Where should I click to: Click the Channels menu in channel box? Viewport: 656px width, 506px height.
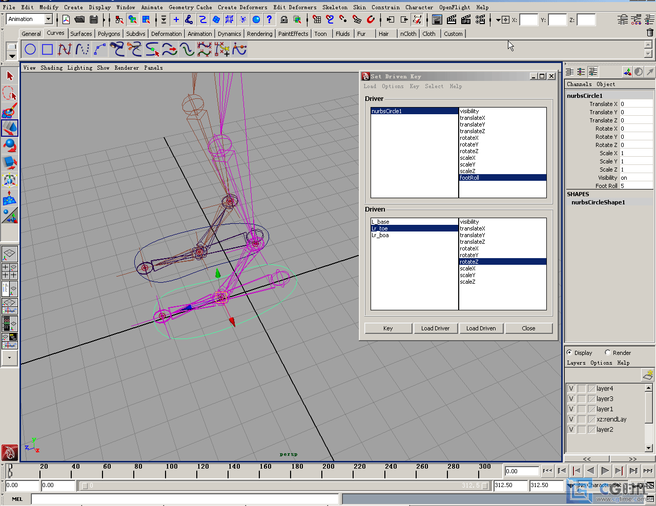pos(579,84)
